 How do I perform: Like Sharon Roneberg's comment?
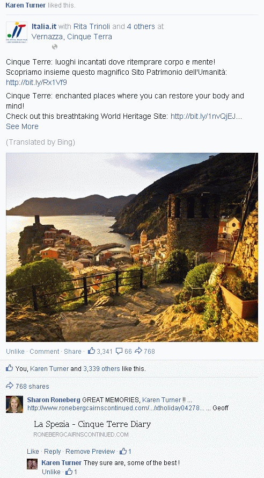pos(33,451)
